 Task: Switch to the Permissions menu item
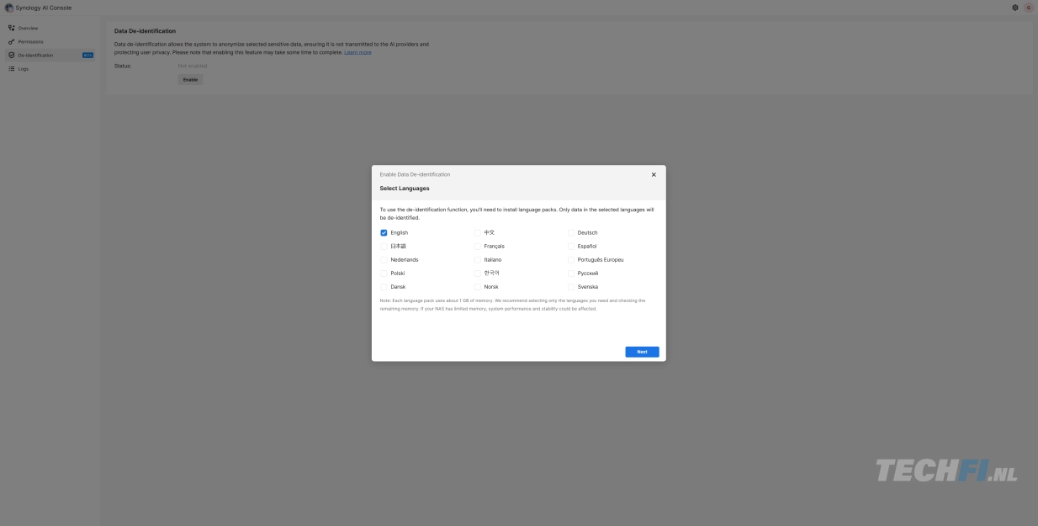[x=30, y=41]
